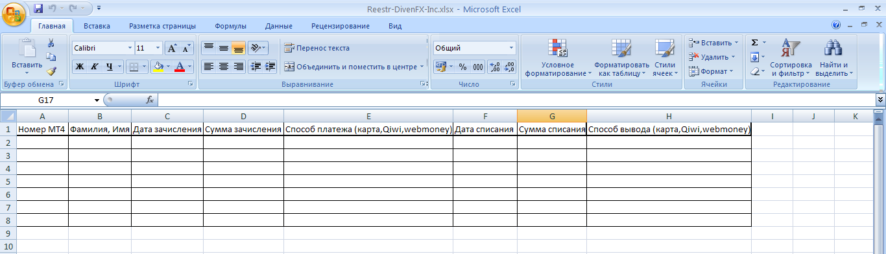Open Excel help question mark icon
The image size is (886, 254).
(836, 25)
